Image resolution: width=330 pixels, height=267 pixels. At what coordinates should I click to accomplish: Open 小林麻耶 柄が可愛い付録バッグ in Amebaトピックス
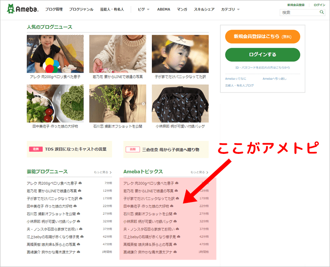(148, 221)
